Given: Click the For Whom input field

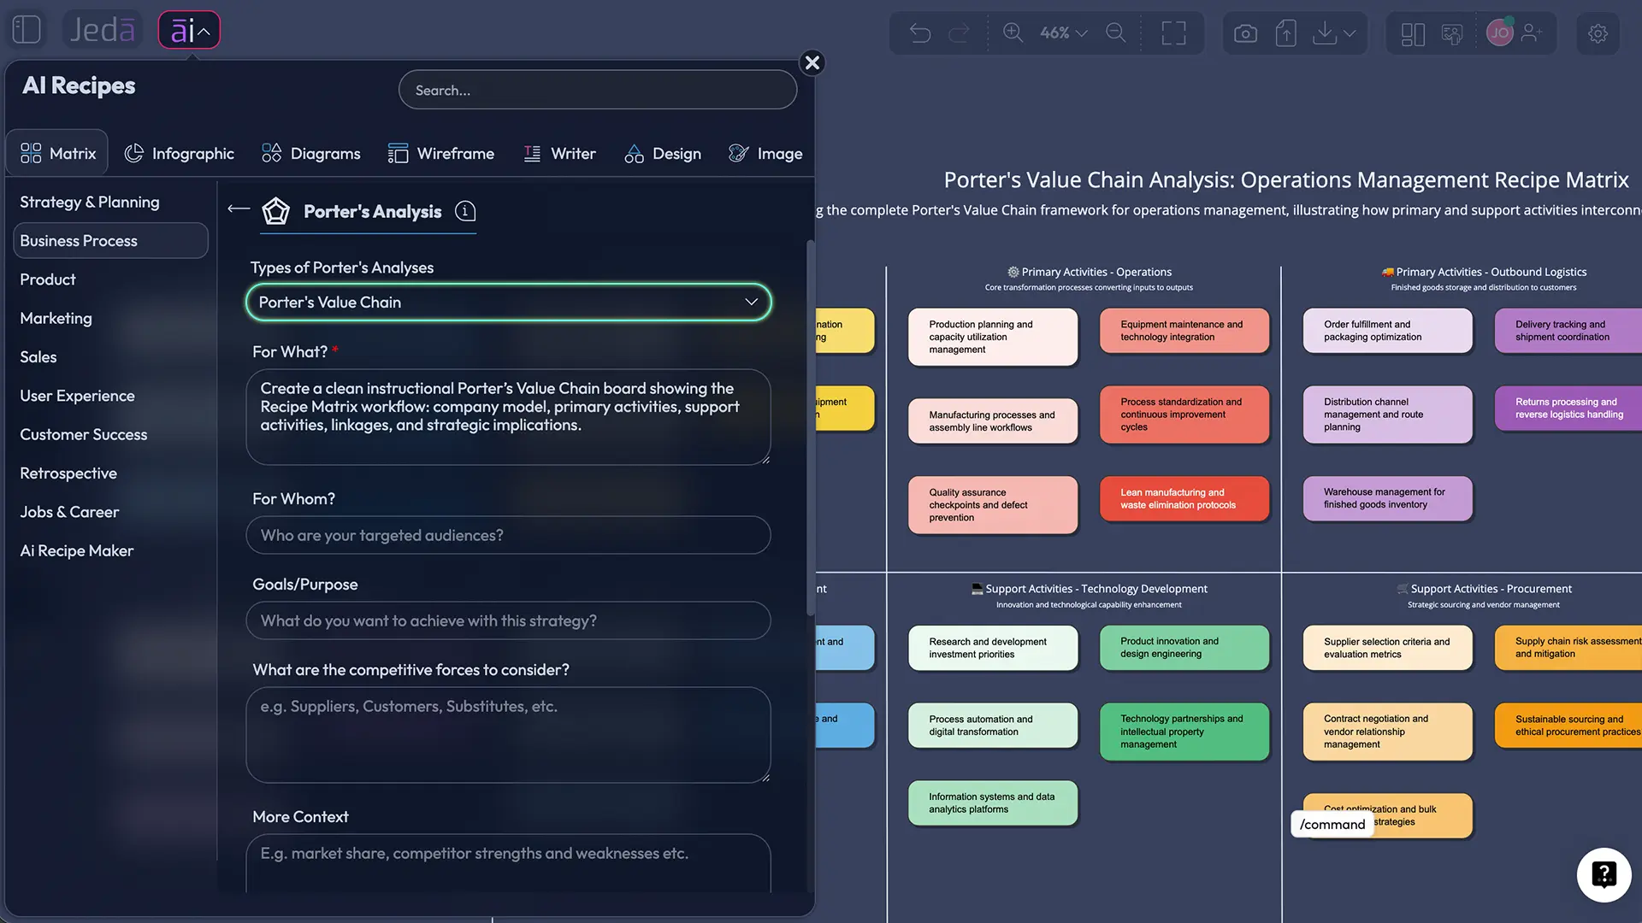Looking at the screenshot, I should click(x=508, y=535).
